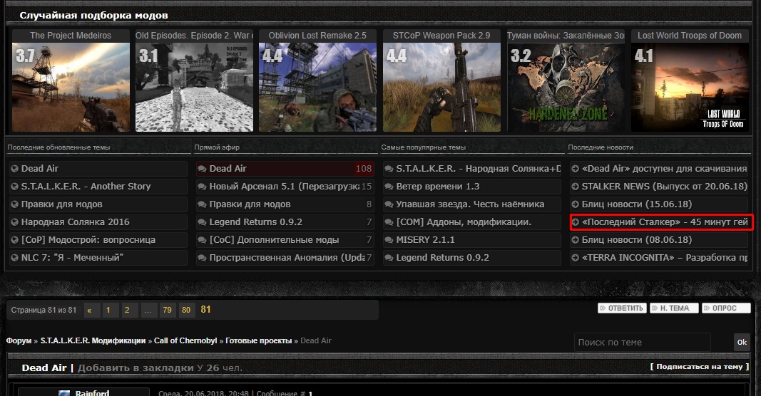Open Oblivion Lost Remake 2.5 thumbnail
The width and height of the screenshot is (761, 396).
(x=317, y=87)
